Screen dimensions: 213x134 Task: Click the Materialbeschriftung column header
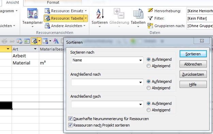tap(51, 49)
